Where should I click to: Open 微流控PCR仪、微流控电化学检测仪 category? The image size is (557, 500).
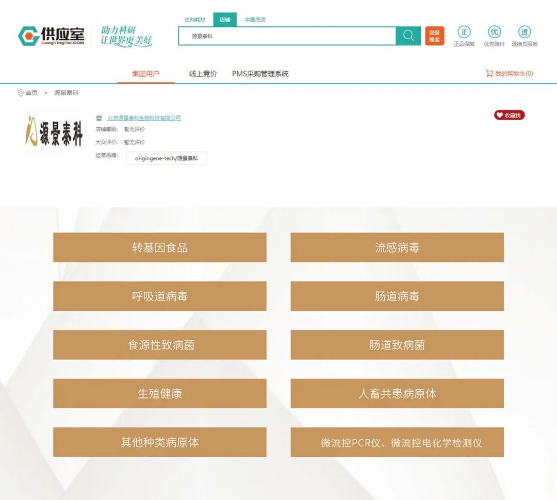point(397,442)
